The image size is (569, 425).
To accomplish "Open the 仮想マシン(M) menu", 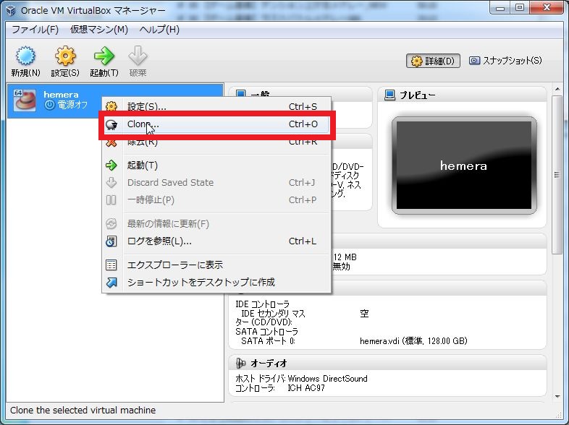I will tap(99, 30).
